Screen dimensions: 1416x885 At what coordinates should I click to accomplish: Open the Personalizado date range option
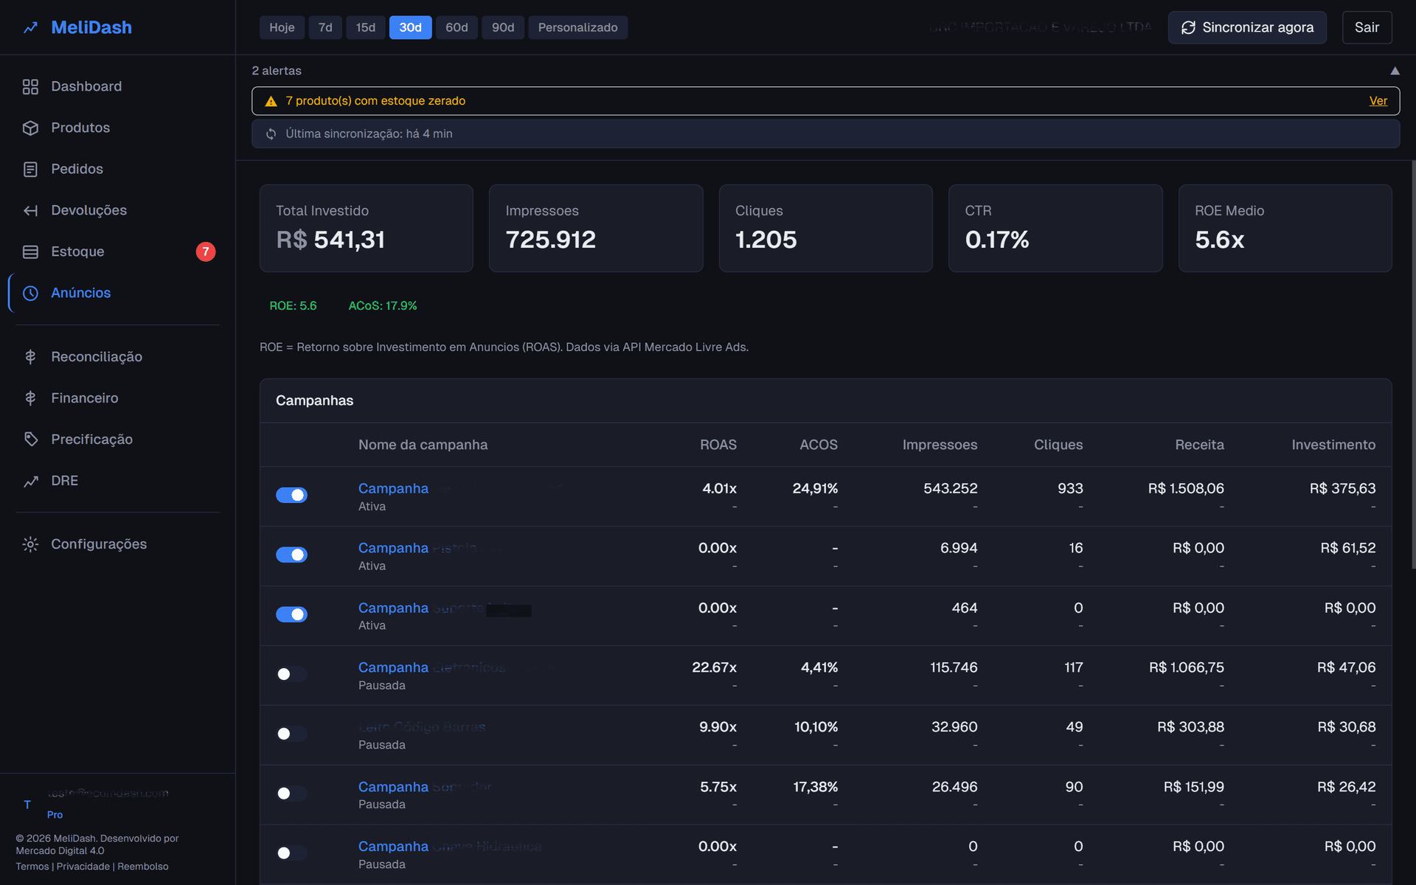click(578, 27)
